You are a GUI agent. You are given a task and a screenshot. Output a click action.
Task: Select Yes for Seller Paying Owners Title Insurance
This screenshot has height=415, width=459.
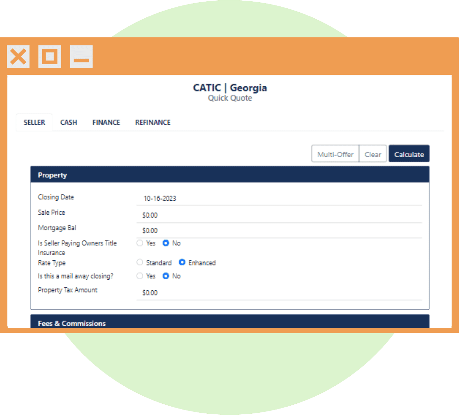click(140, 243)
